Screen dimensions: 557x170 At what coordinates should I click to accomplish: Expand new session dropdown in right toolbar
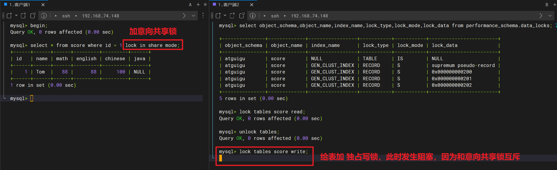tap(225, 16)
